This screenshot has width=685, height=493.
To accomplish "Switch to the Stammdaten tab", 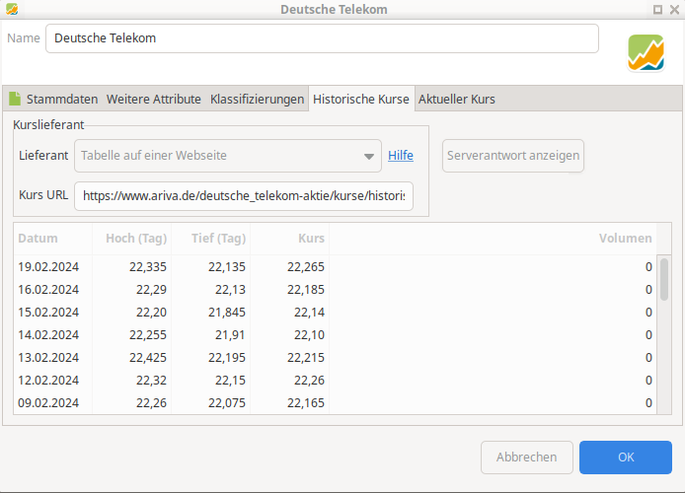I will (62, 99).
